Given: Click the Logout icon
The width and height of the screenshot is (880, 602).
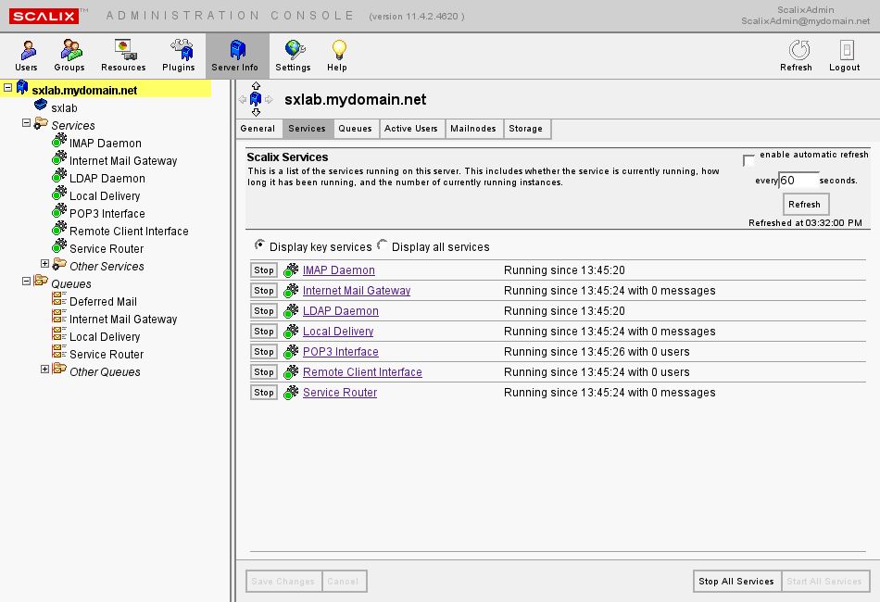Looking at the screenshot, I should click(845, 56).
